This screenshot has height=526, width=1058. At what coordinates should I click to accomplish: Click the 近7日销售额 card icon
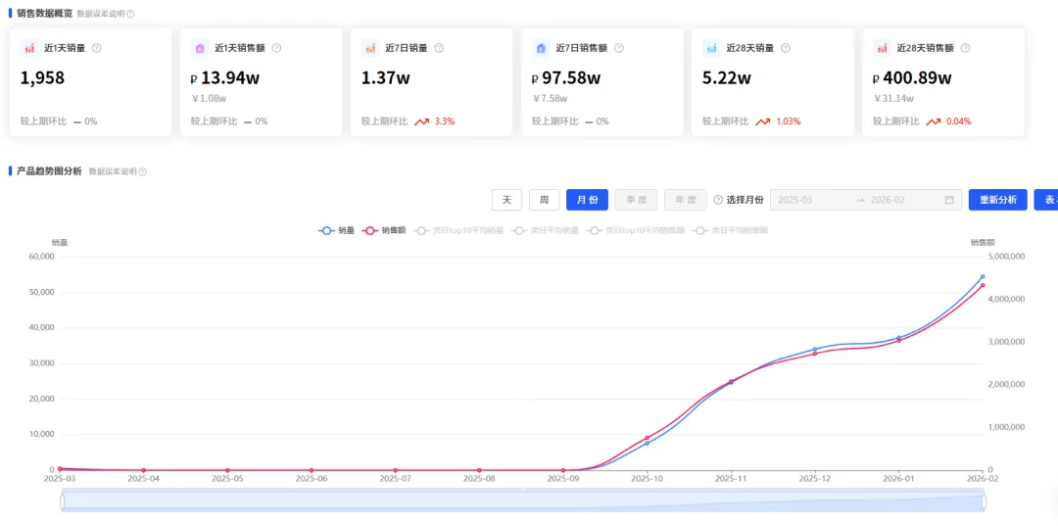click(x=541, y=48)
